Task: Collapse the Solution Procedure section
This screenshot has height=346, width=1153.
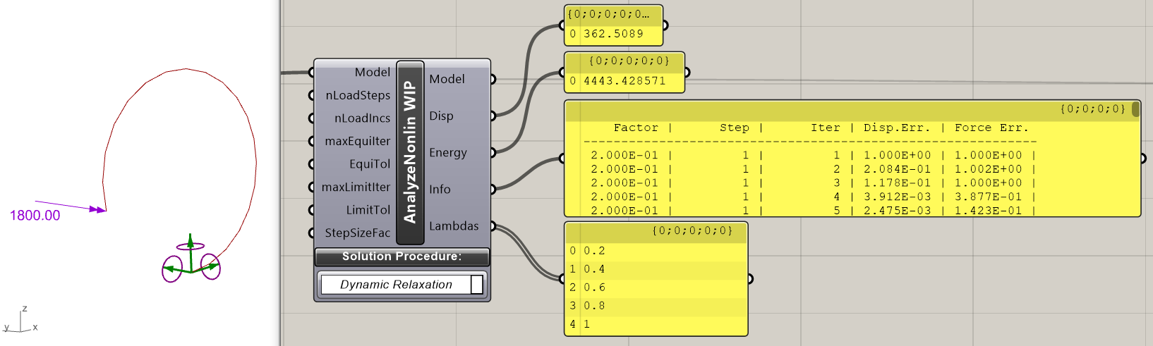Action: pos(402,257)
